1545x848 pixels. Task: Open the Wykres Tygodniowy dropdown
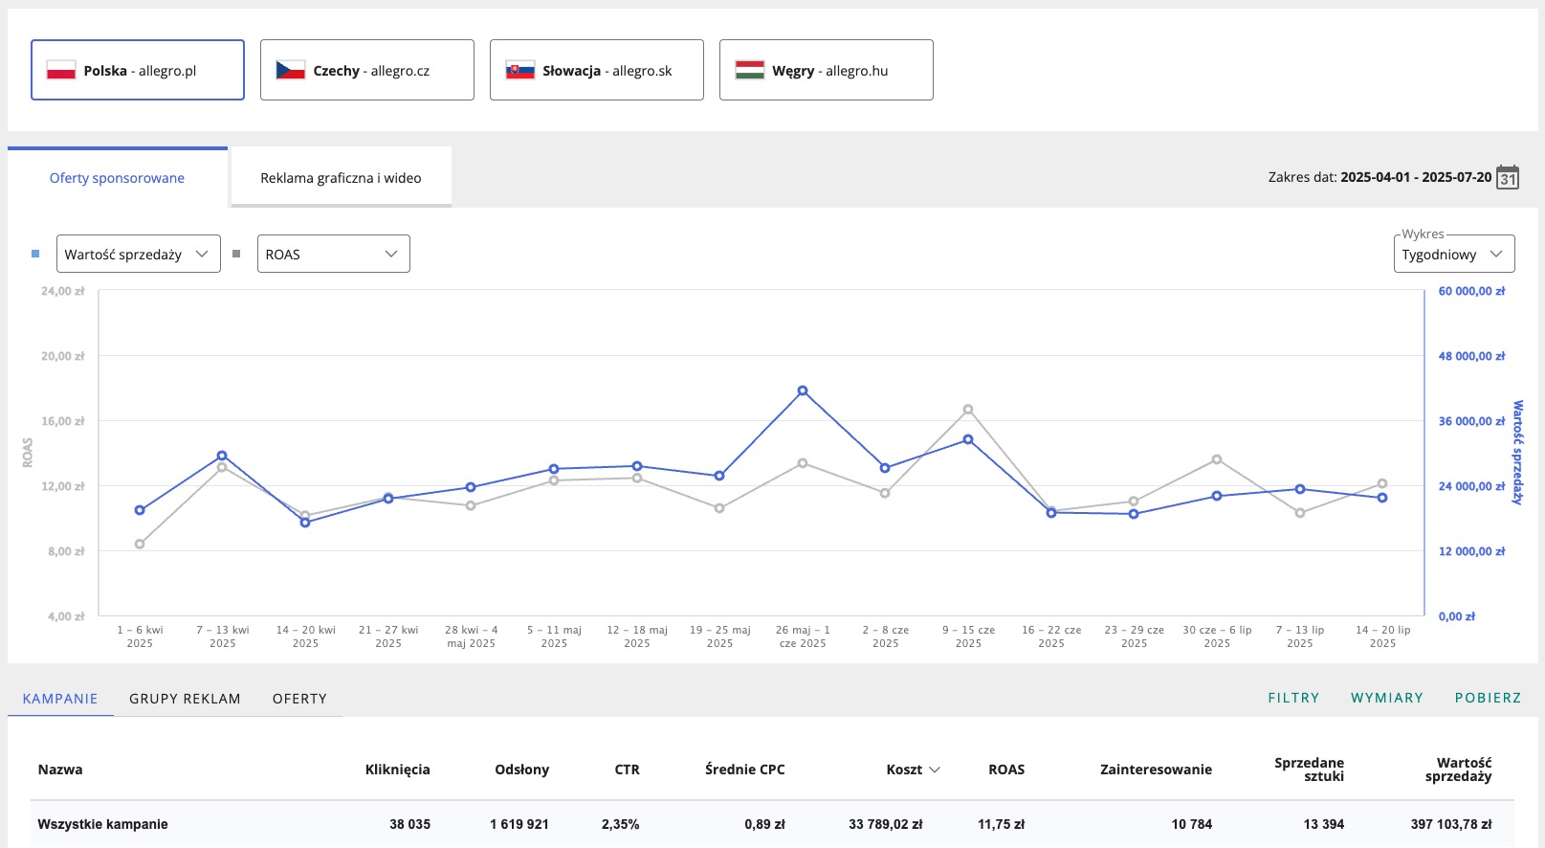pyautogui.click(x=1454, y=254)
